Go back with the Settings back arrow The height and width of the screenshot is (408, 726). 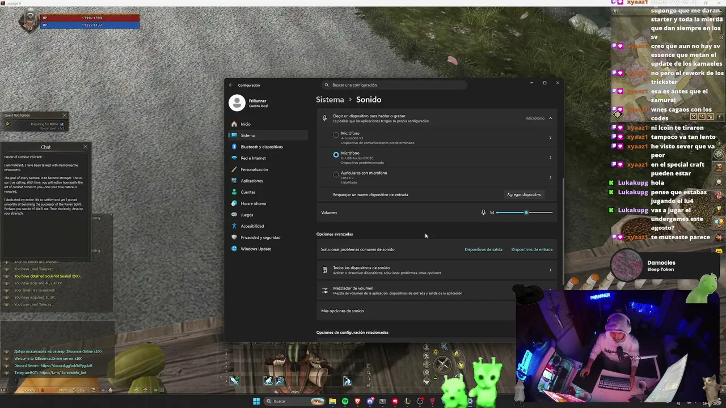pyautogui.click(x=231, y=85)
